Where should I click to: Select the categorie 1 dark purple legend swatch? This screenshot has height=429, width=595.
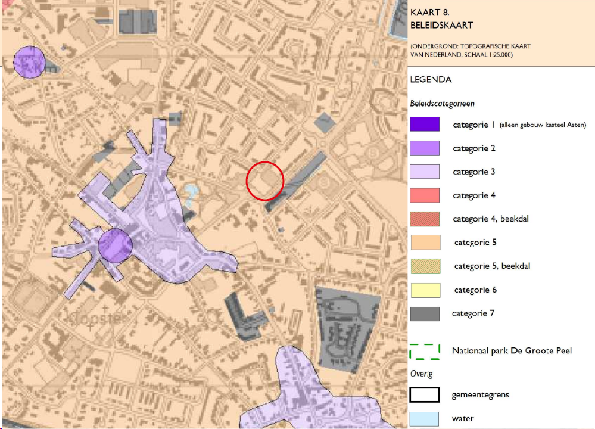(x=424, y=124)
